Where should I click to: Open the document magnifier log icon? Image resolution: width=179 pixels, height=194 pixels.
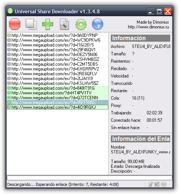(x=64, y=24)
